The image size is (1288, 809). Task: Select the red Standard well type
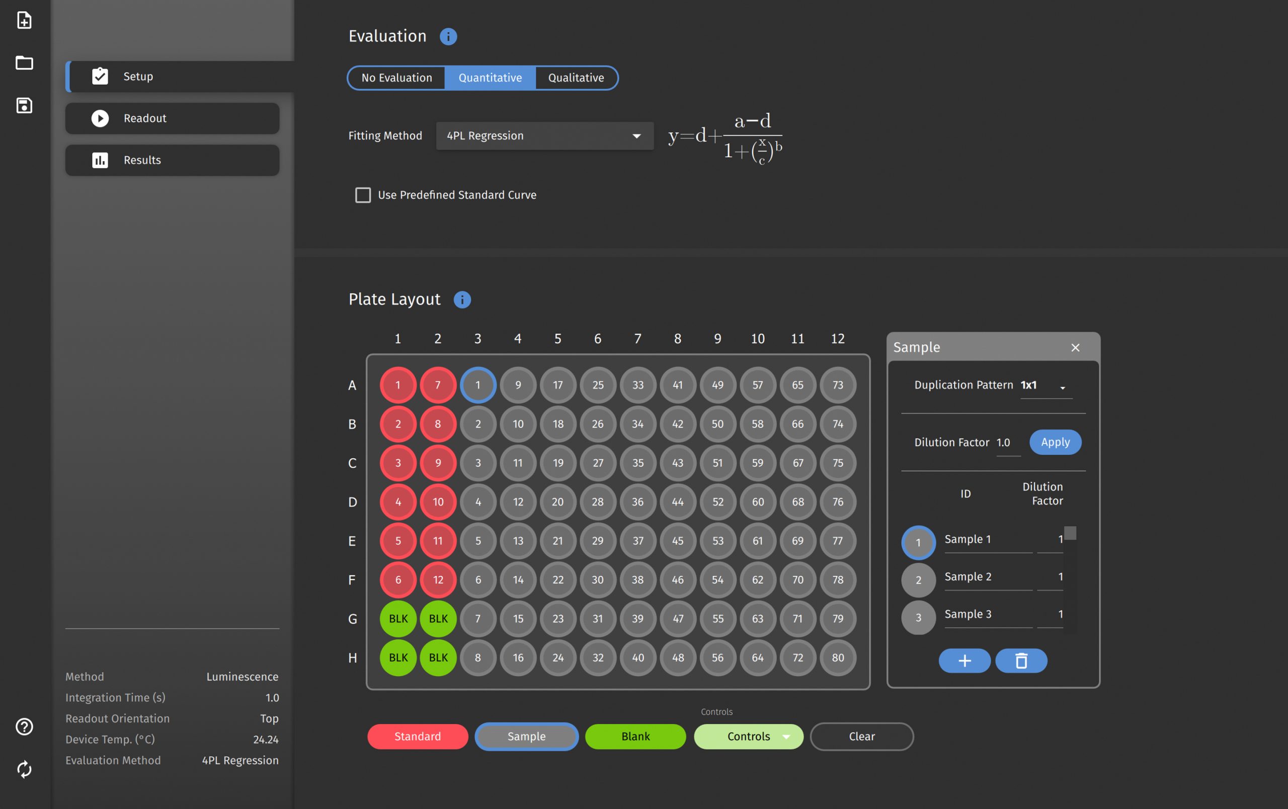pyautogui.click(x=418, y=736)
